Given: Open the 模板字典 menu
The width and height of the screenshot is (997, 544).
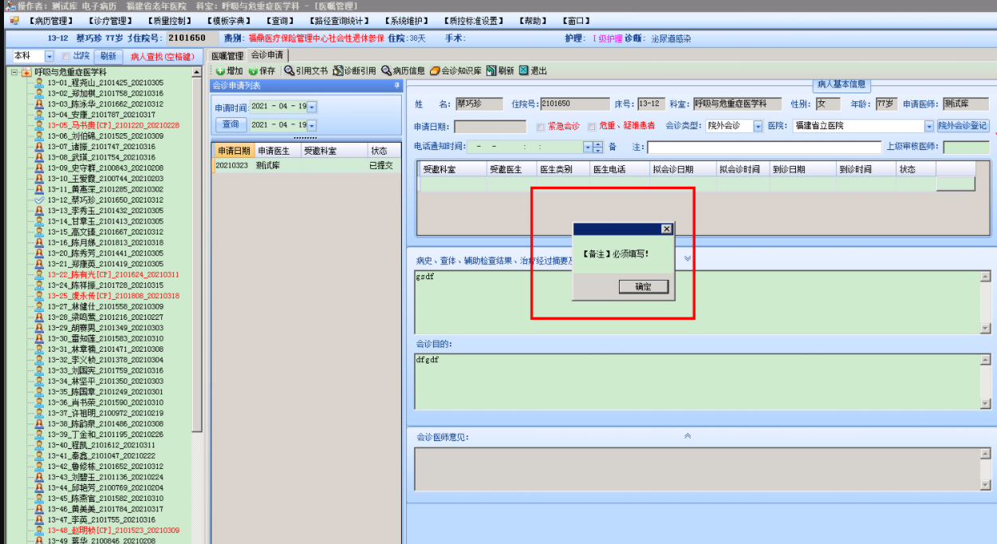Looking at the screenshot, I should click(x=230, y=21).
